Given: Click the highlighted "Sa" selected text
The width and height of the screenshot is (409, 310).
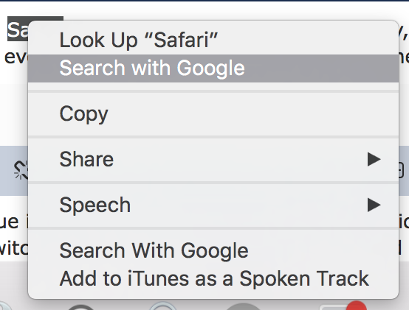Looking at the screenshot, I should [18, 29].
